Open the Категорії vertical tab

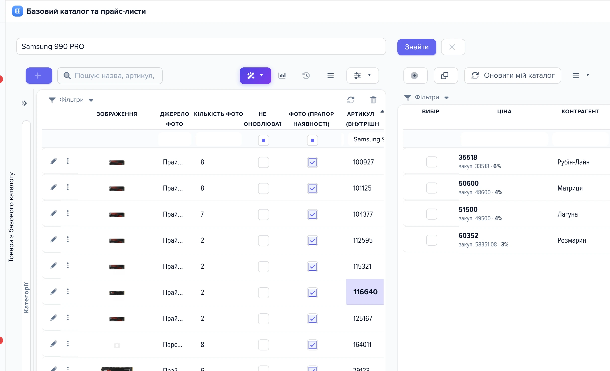point(26,298)
